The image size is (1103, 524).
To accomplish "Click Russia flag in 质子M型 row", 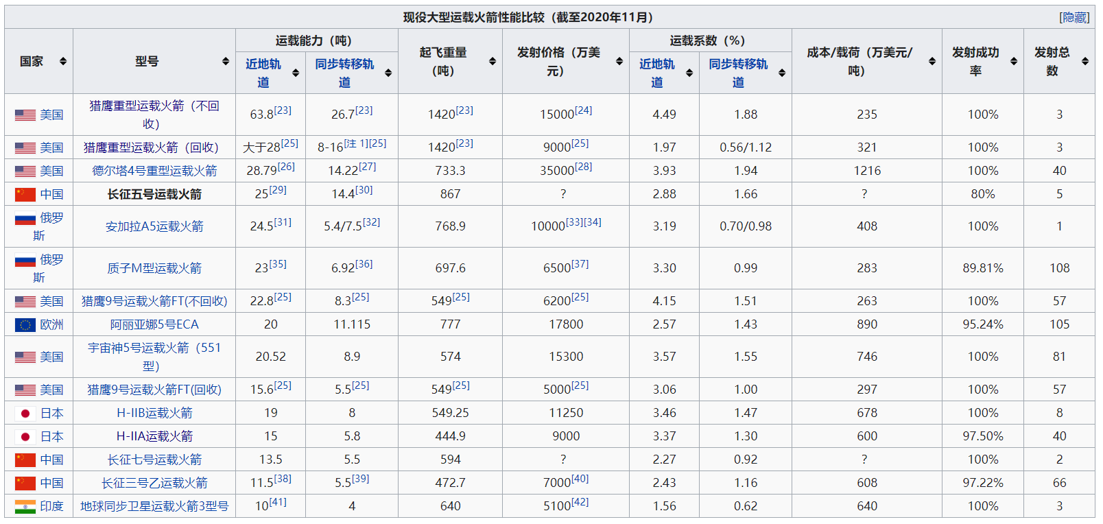I will coord(25,261).
